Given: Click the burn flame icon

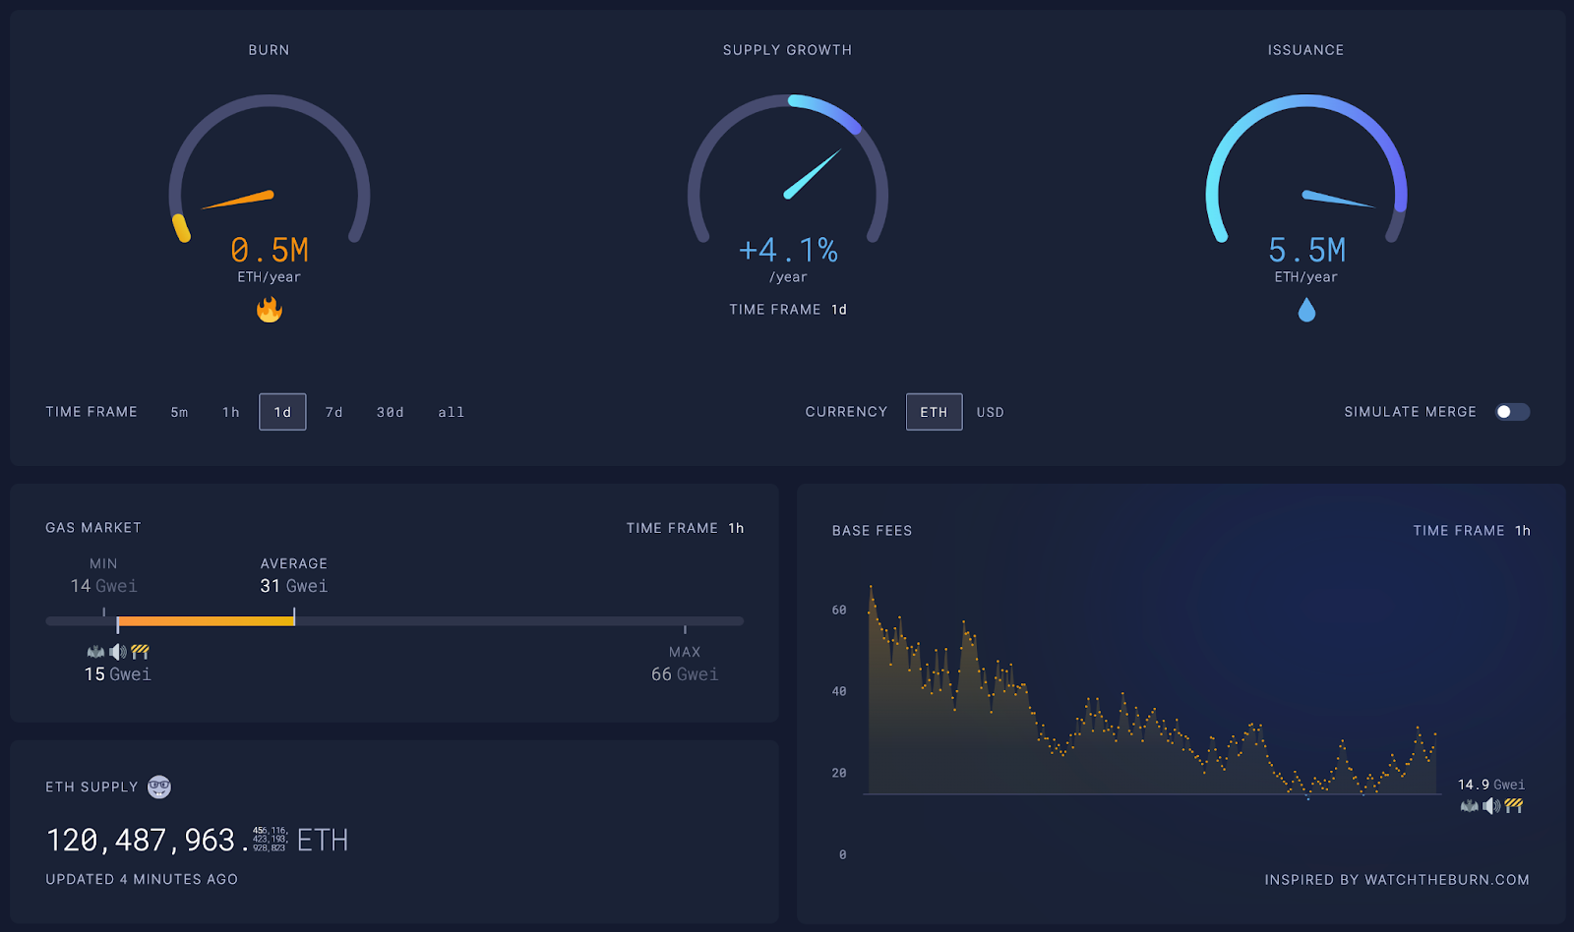Looking at the screenshot, I should point(270,310).
